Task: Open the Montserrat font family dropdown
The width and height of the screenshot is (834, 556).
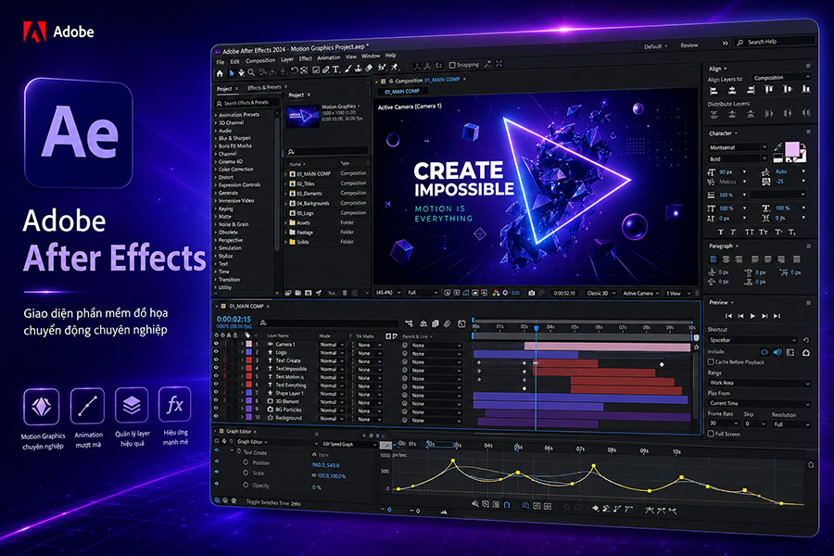Action: (x=738, y=147)
